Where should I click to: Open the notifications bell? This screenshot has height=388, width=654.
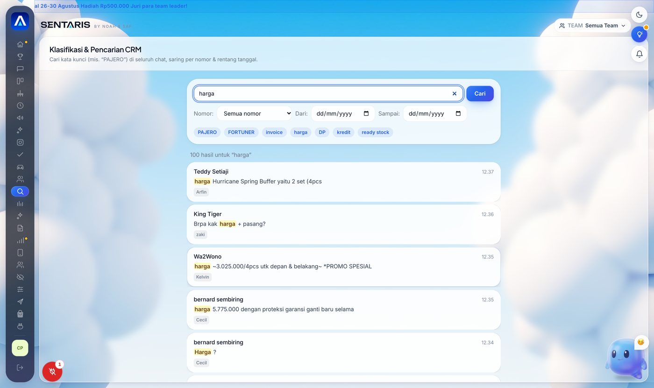coord(640,54)
